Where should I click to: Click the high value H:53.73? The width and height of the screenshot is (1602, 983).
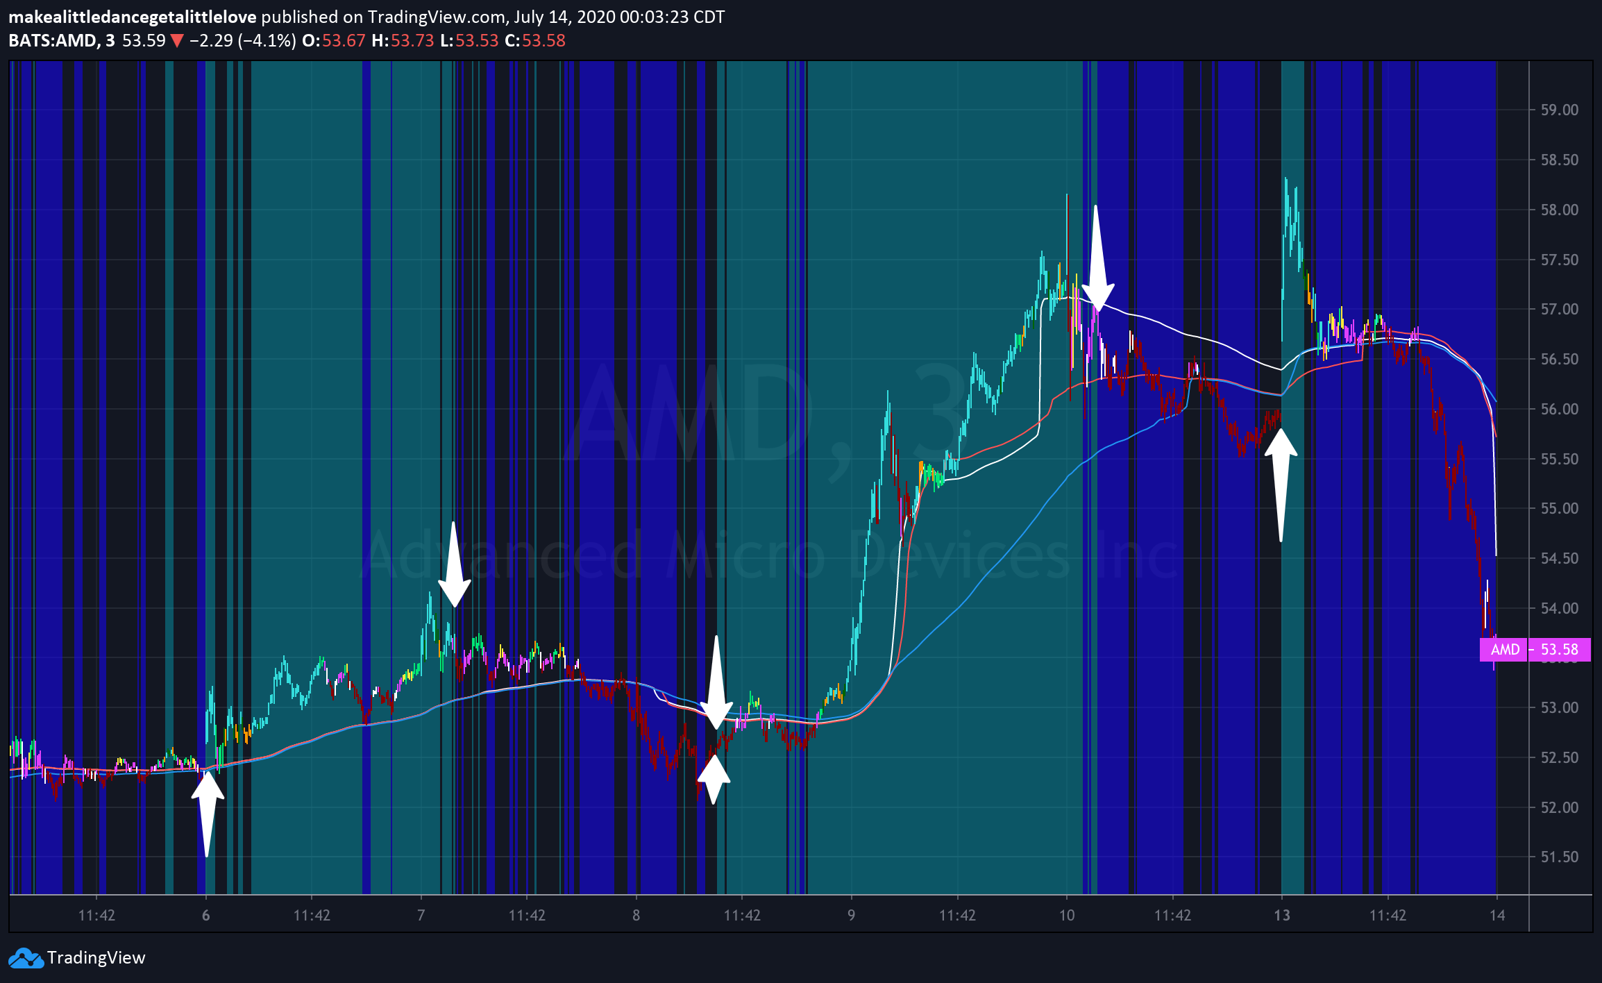click(x=403, y=40)
